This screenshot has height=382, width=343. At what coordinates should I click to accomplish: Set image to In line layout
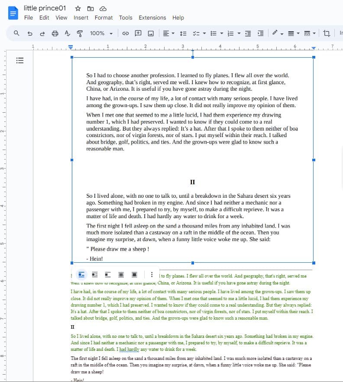[x=81, y=275]
